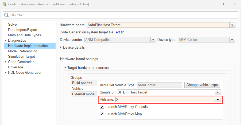
Task: Disable Launch MAVProxy Map checkbox
Action: tap(102, 114)
